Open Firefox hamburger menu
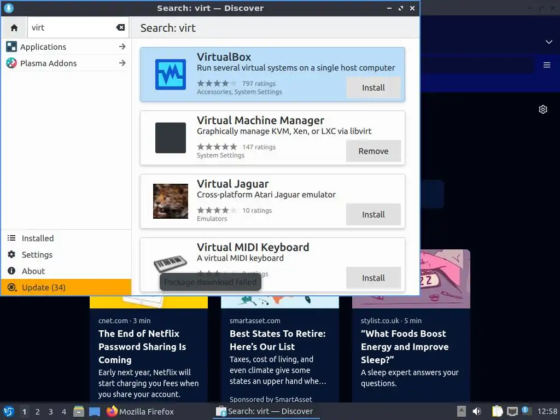560x420 pixels. coord(547,65)
